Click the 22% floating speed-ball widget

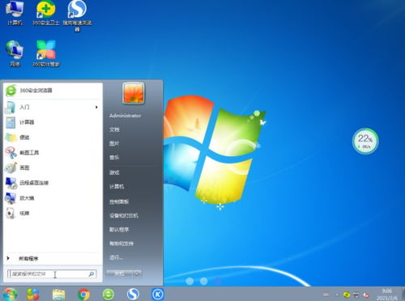[365, 142]
